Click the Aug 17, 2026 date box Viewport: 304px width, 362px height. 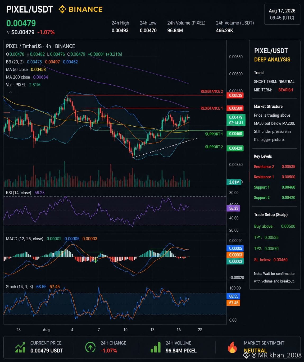[x=282, y=14]
